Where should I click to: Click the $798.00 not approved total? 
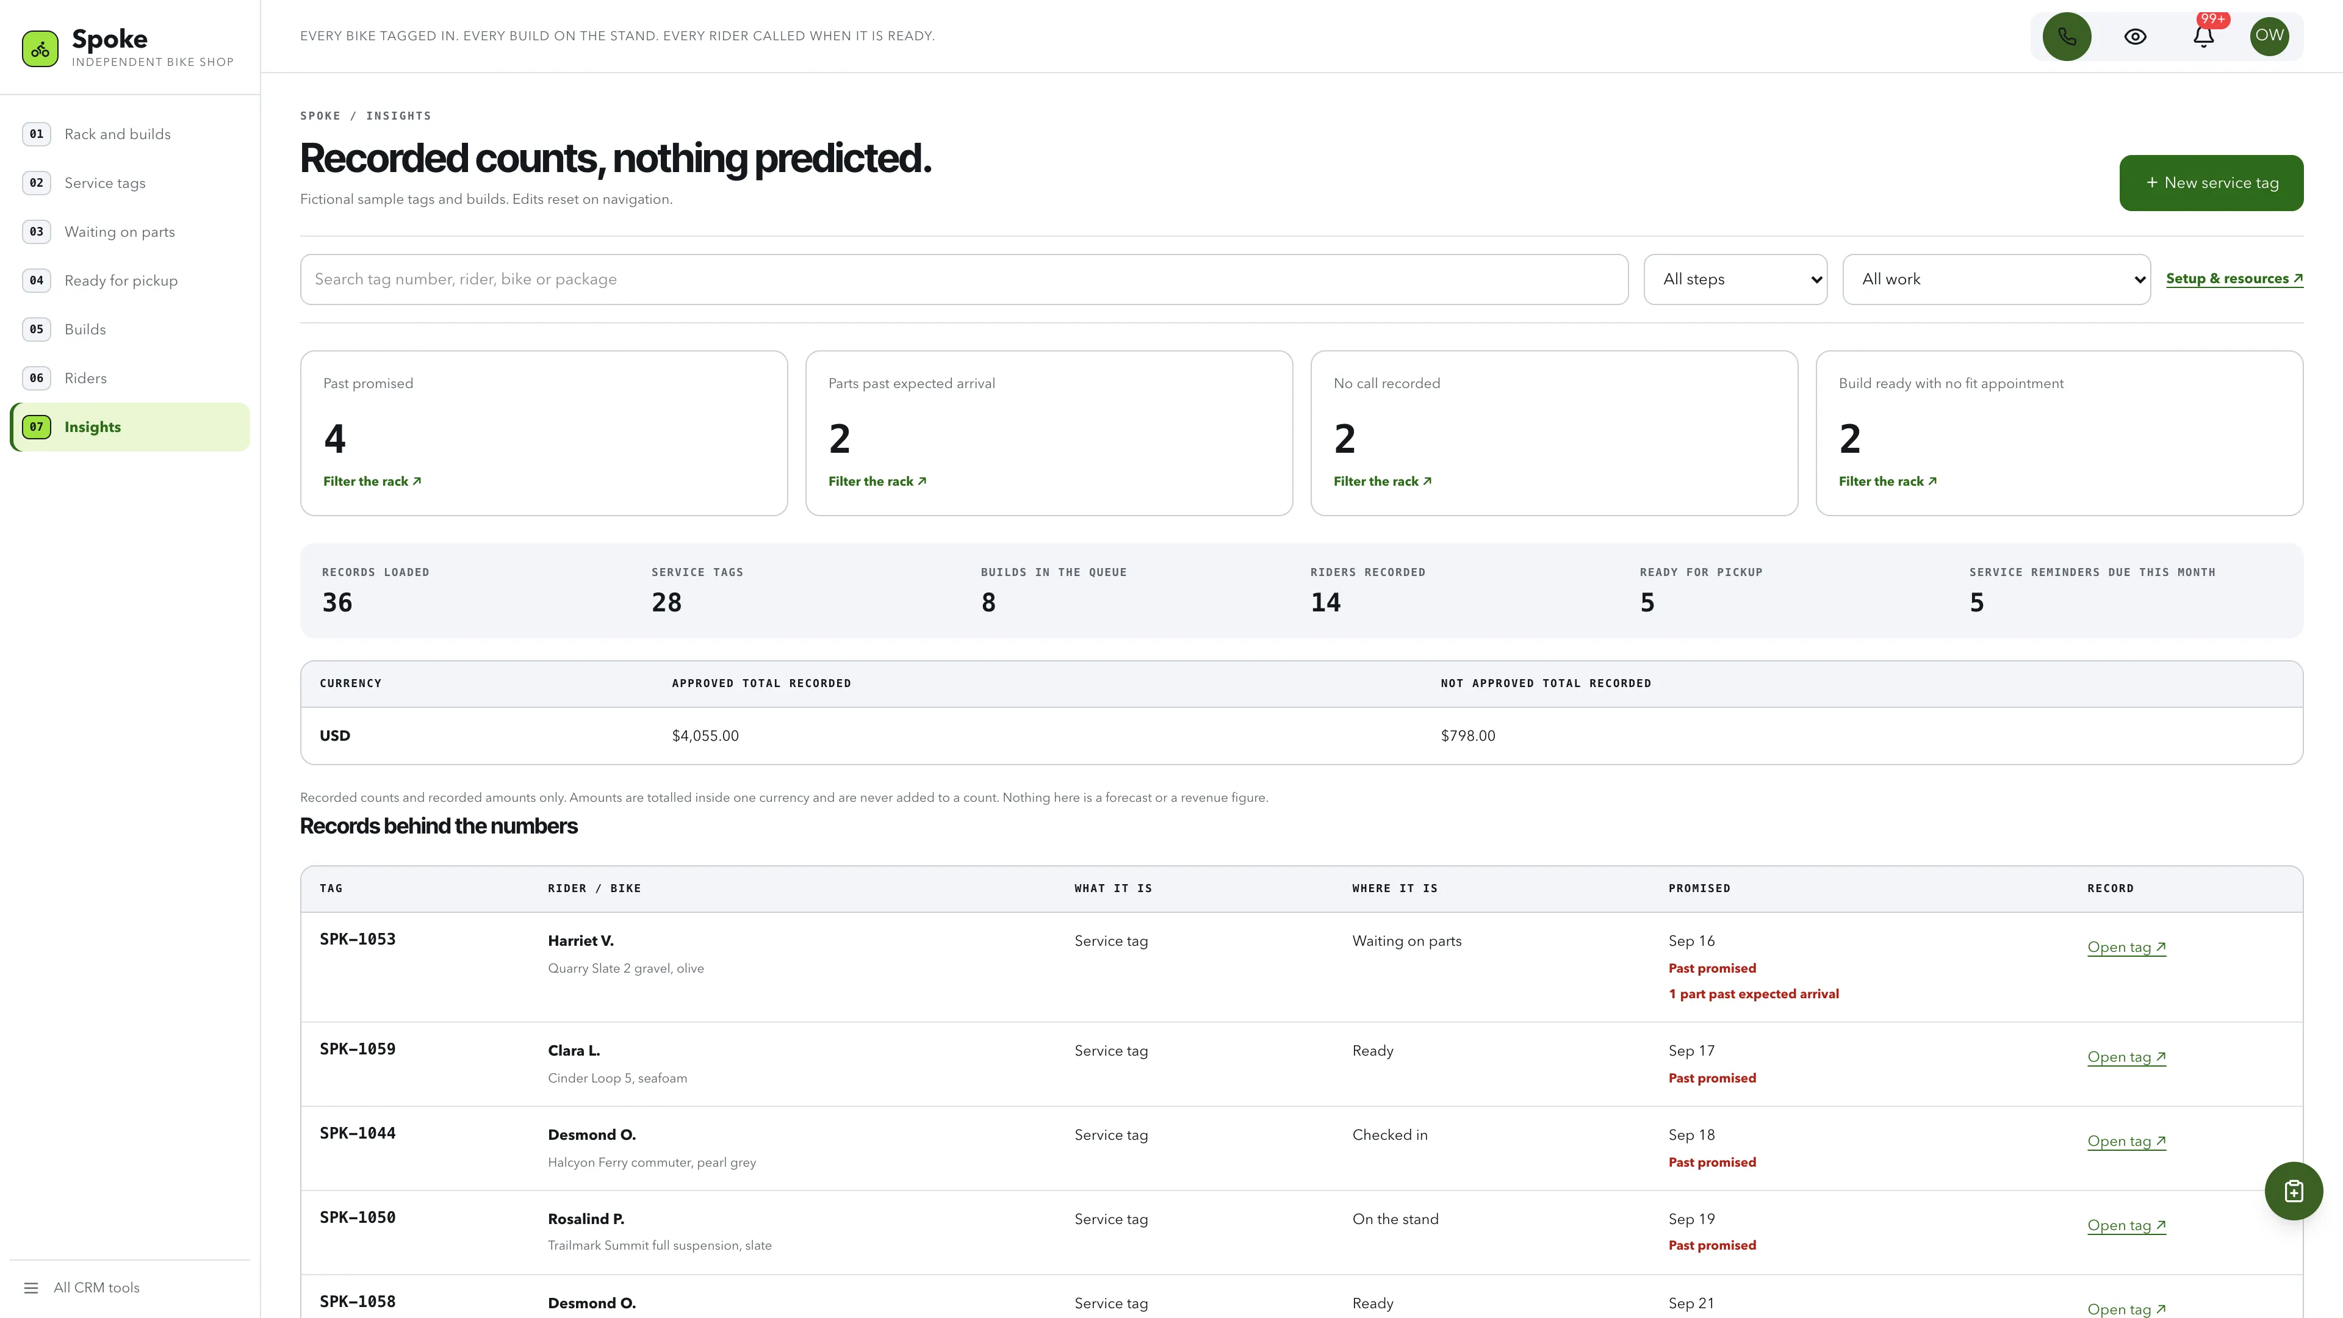[x=1468, y=736]
